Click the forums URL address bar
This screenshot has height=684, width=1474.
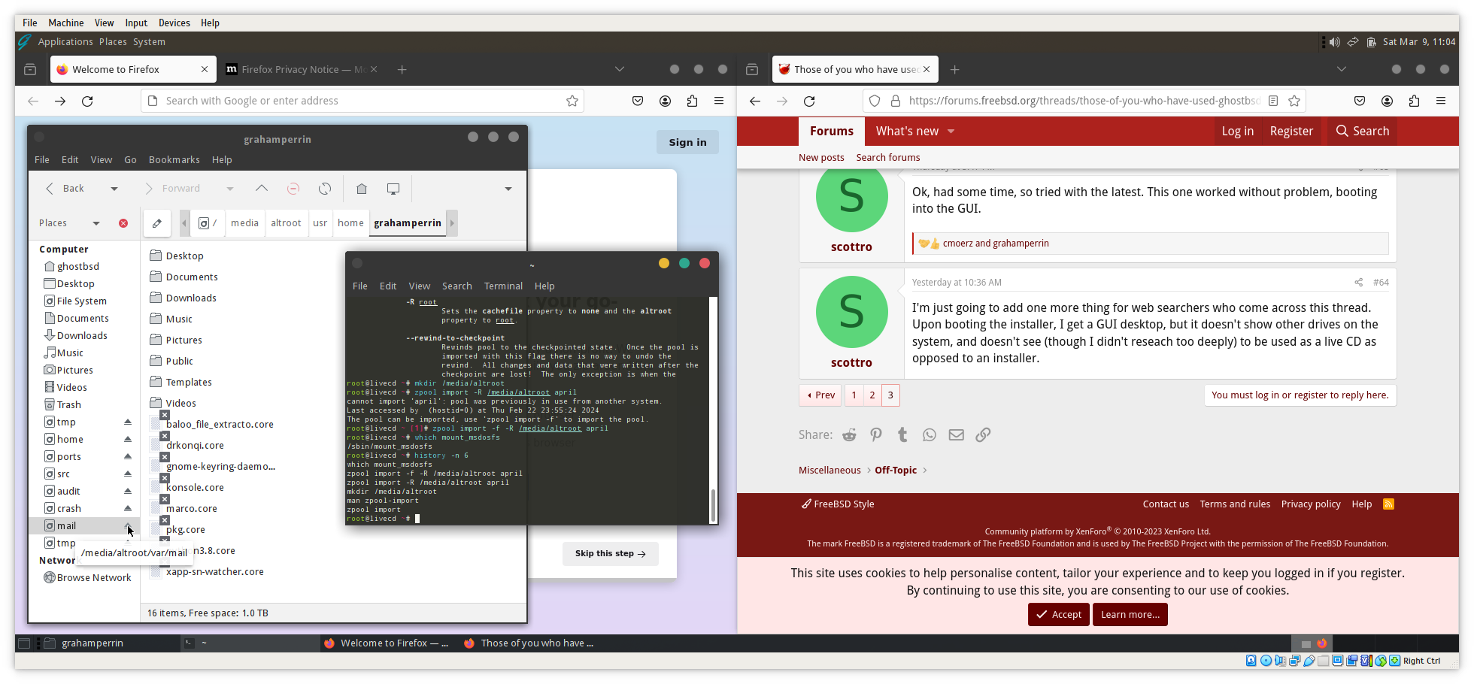(x=1083, y=101)
